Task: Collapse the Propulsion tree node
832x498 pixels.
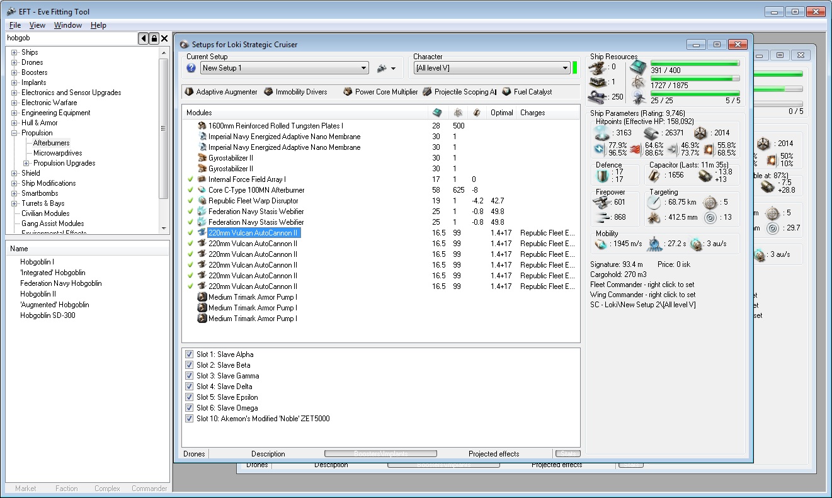Action: click(x=14, y=133)
